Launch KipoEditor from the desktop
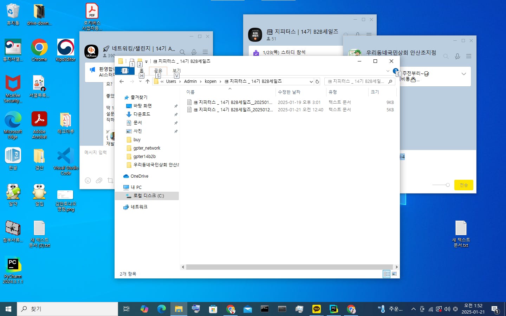506x316 pixels. (66, 50)
